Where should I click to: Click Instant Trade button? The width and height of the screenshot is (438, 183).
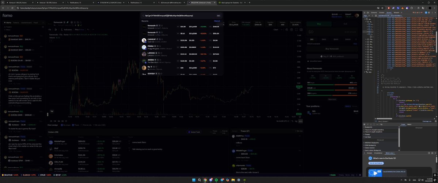(x=194, y=132)
